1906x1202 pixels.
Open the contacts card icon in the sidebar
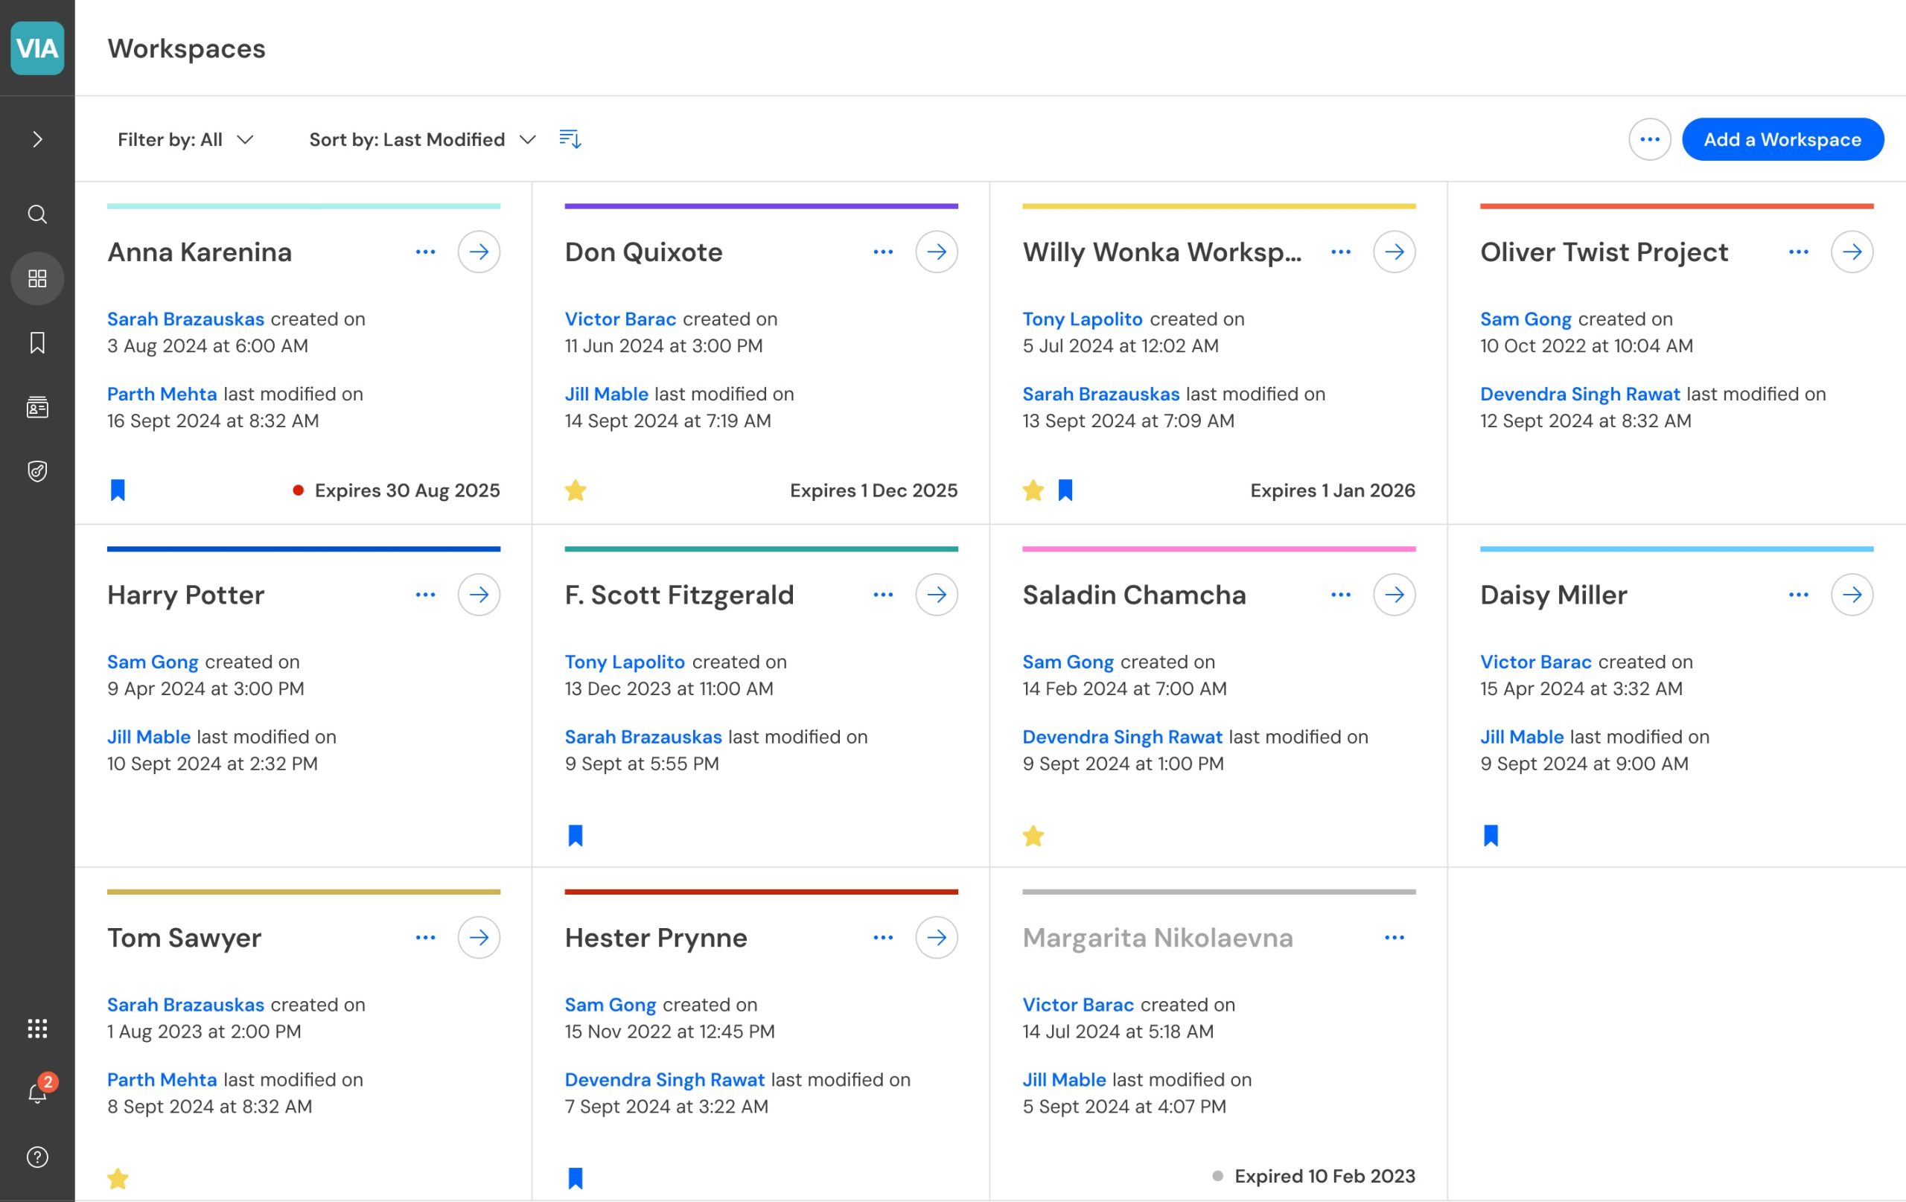37,406
